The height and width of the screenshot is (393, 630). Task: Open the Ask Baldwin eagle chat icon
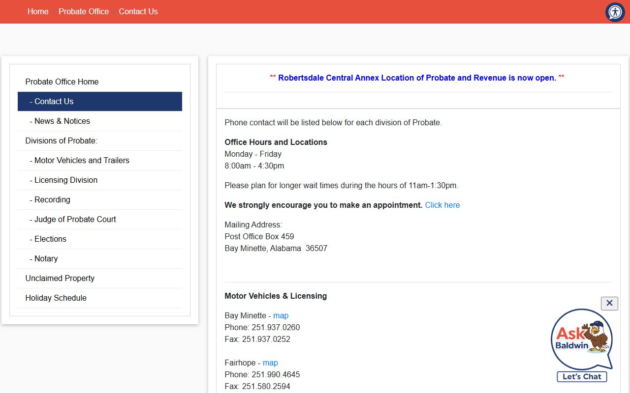point(582,339)
